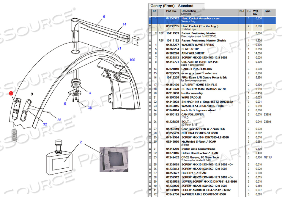The width and height of the screenshot is (282, 200).
Task: Click callout number 5 near the plate
Action: (65, 104)
